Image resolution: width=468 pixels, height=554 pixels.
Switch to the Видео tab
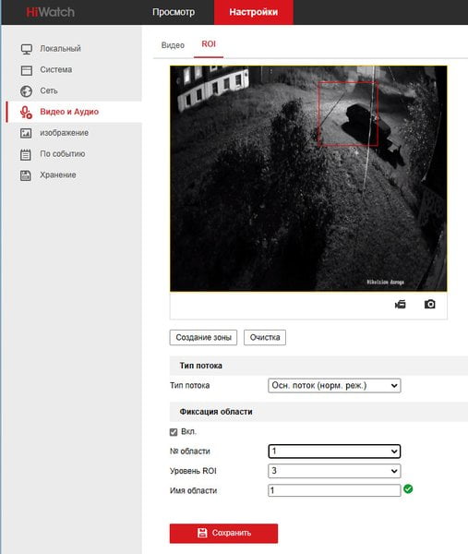click(x=173, y=45)
